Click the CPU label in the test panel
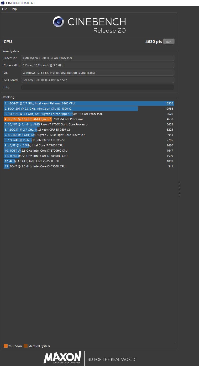 tap(8, 42)
